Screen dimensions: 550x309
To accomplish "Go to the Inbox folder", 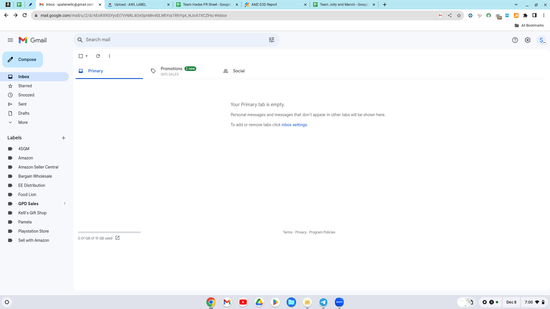I will click(34, 77).
